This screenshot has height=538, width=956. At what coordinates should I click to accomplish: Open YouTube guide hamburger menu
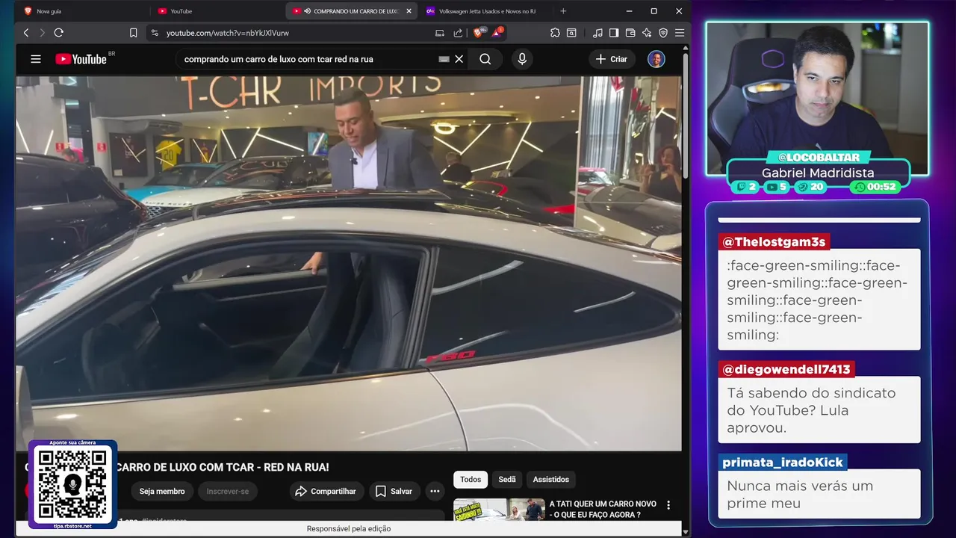point(36,59)
